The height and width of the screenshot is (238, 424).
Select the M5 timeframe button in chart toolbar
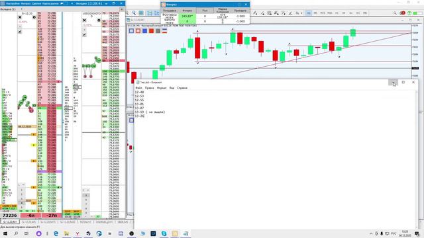pyautogui.click(x=315, y=13)
